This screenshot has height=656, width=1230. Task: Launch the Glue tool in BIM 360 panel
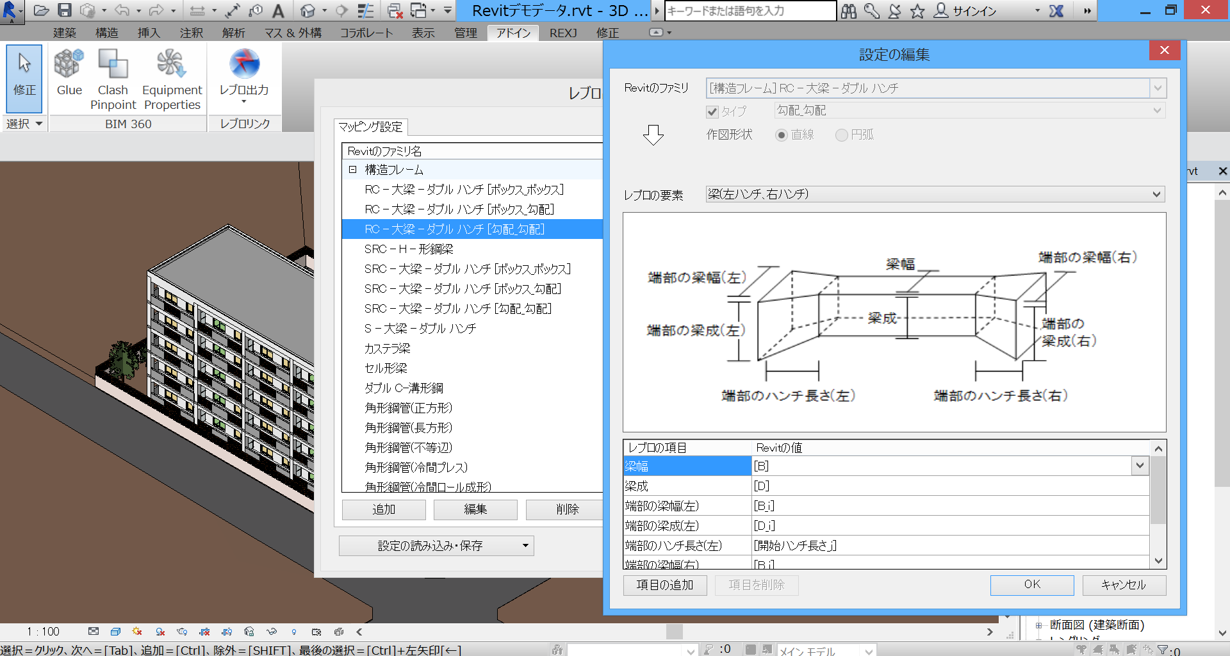click(x=69, y=72)
